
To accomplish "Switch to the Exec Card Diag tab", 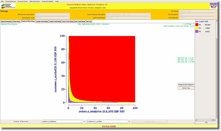I will 79,21.
